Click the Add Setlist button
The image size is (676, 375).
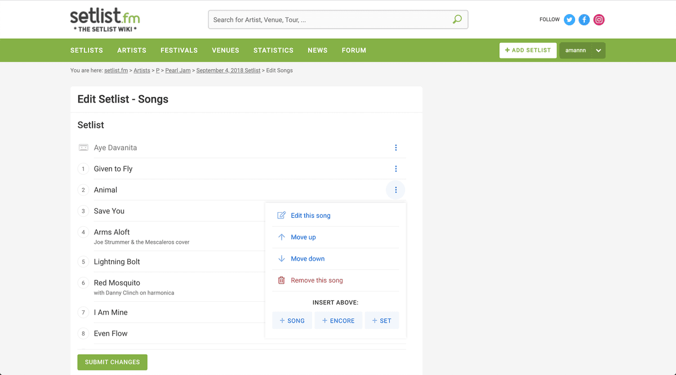click(x=528, y=50)
